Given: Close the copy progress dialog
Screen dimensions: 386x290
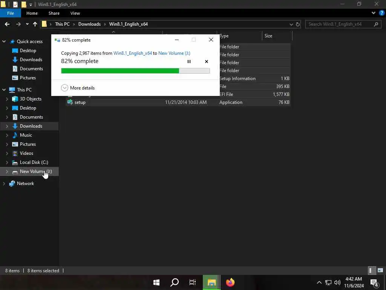Looking at the screenshot, I should 211,40.
